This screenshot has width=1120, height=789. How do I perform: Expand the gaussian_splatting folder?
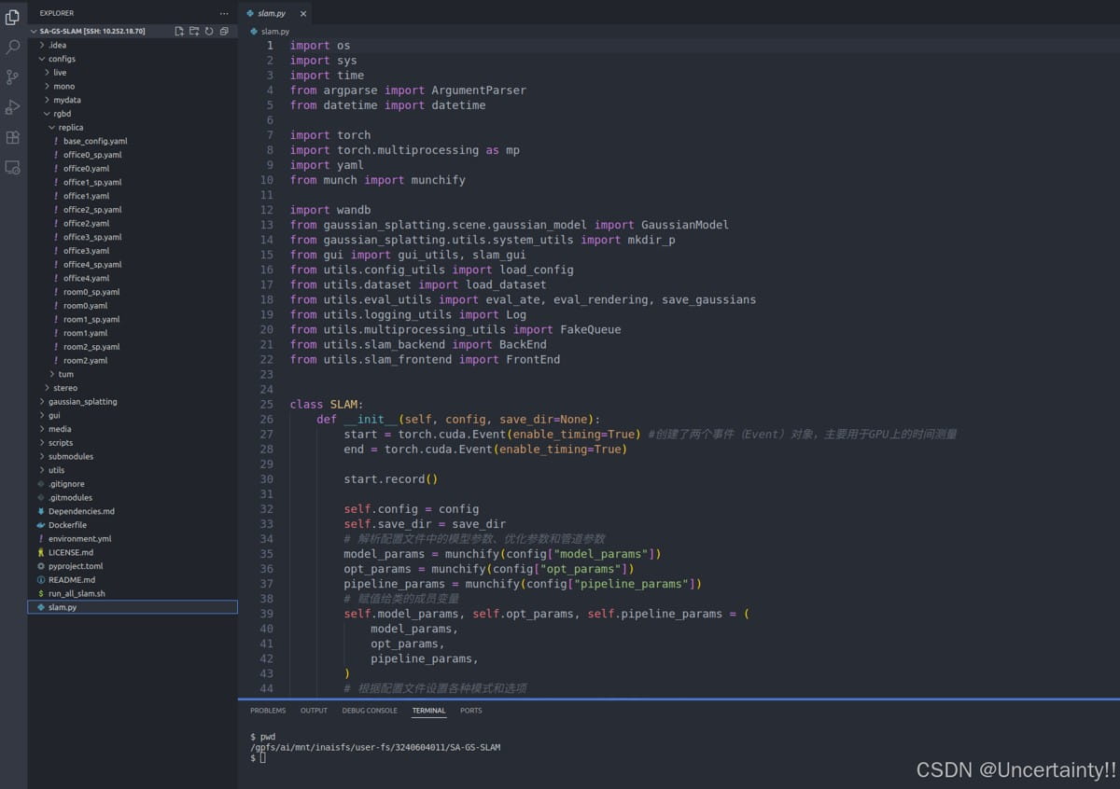coord(82,401)
